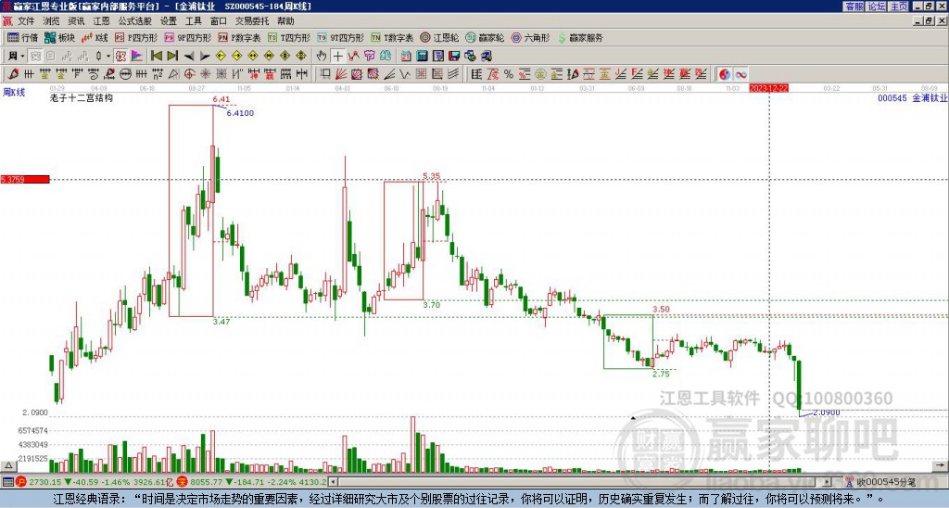Jump to the first bar icon
The width and height of the screenshot is (949, 508).
point(156,57)
